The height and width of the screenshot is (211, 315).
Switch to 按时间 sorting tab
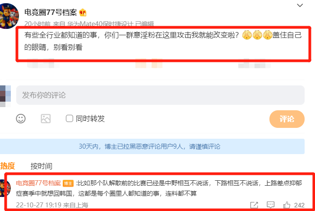42,166
